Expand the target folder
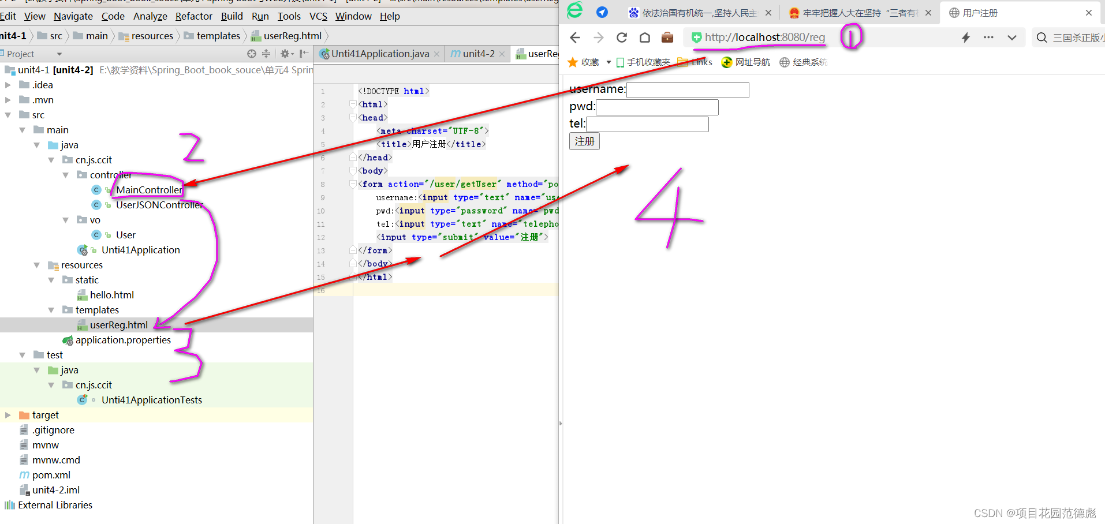Viewport: 1105px width, 524px height. click(x=8, y=415)
